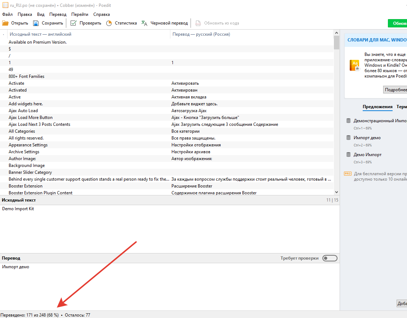Open the Перейти menu
This screenshot has height=318, width=407.
tap(80, 14)
